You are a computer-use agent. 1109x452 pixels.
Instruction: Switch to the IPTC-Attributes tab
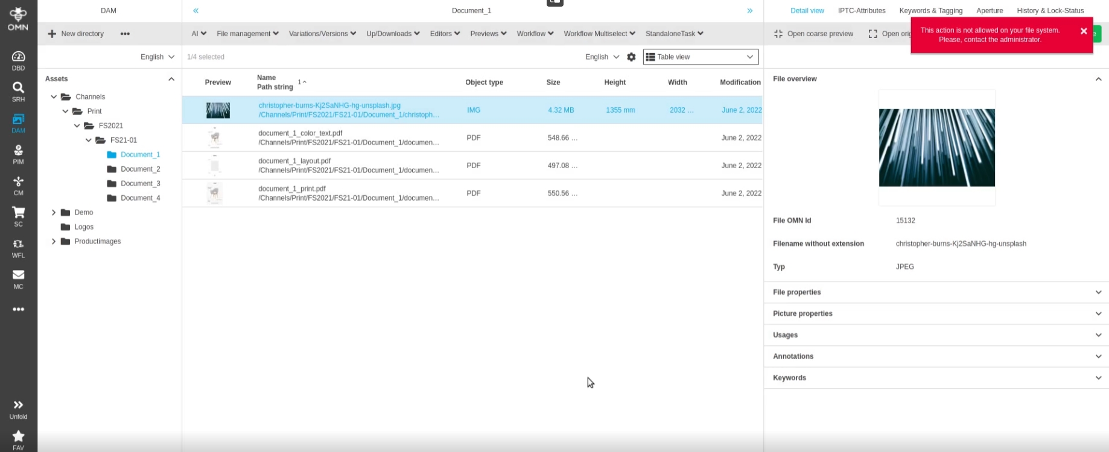[861, 11]
